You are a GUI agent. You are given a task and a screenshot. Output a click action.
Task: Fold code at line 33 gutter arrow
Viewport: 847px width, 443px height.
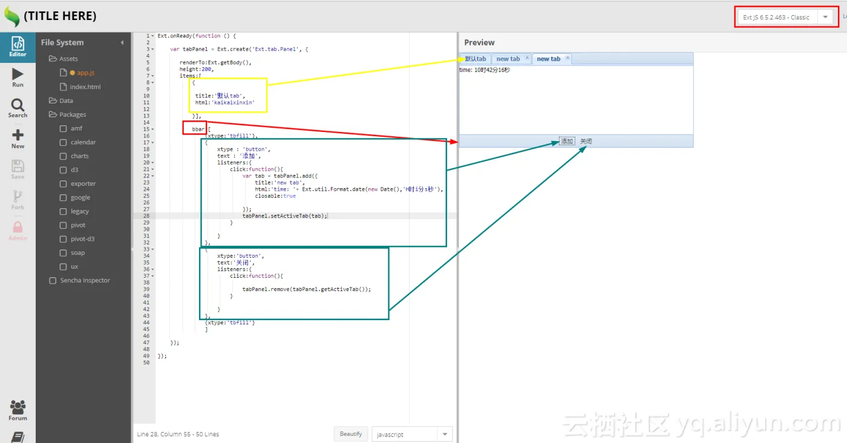coord(153,249)
